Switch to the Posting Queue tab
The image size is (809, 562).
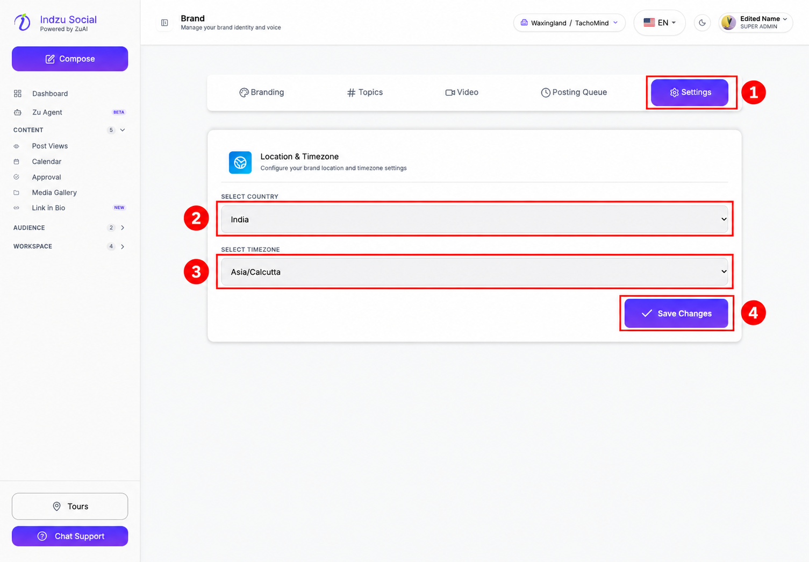coord(574,93)
